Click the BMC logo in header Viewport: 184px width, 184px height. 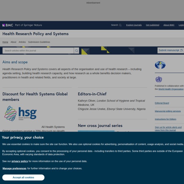8,25
